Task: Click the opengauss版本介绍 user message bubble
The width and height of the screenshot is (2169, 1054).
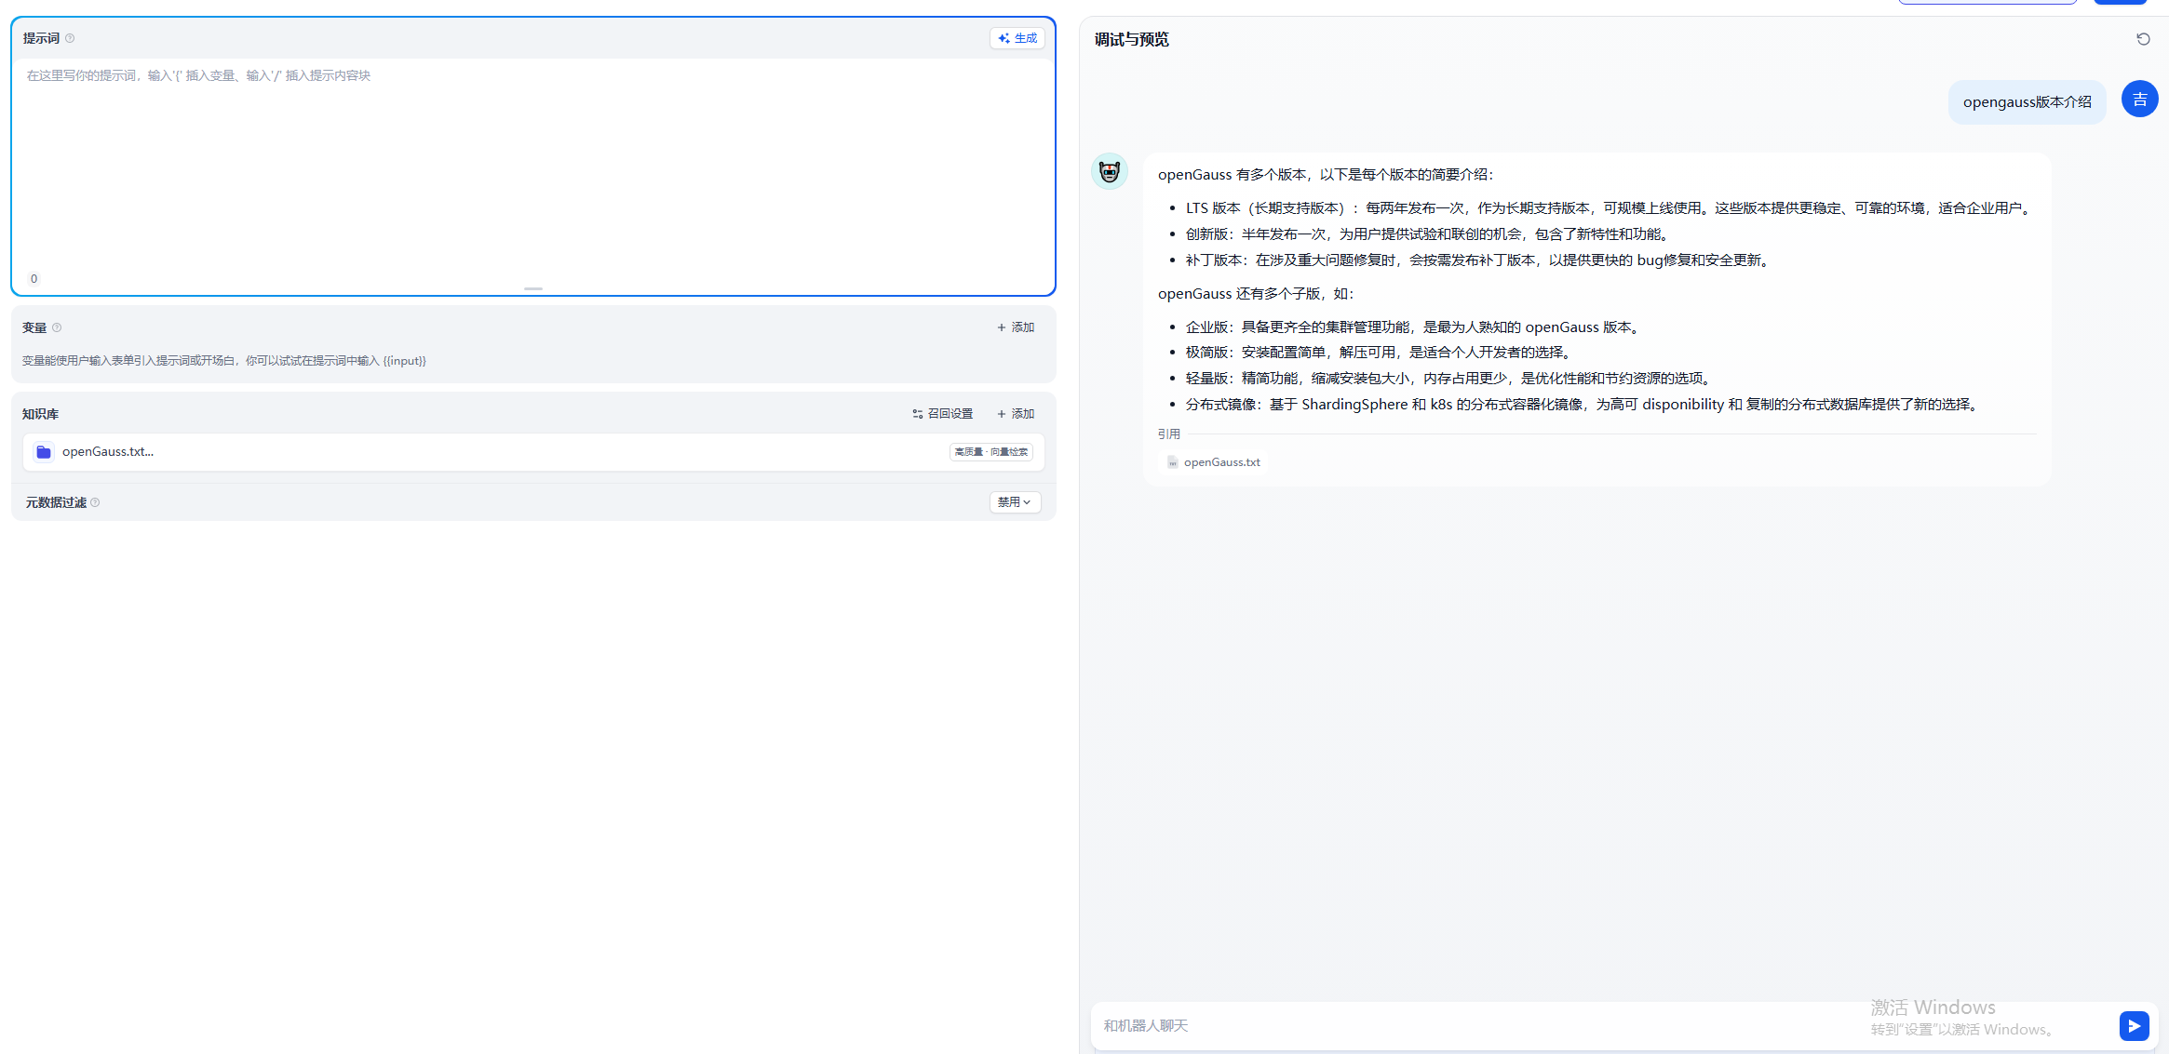Action: click(x=2027, y=102)
